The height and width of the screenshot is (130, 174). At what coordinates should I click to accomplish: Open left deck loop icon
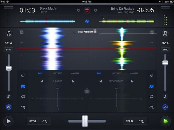tap(23, 97)
